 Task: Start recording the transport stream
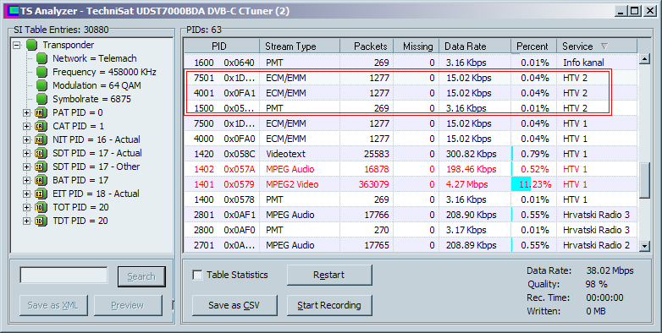point(329,305)
